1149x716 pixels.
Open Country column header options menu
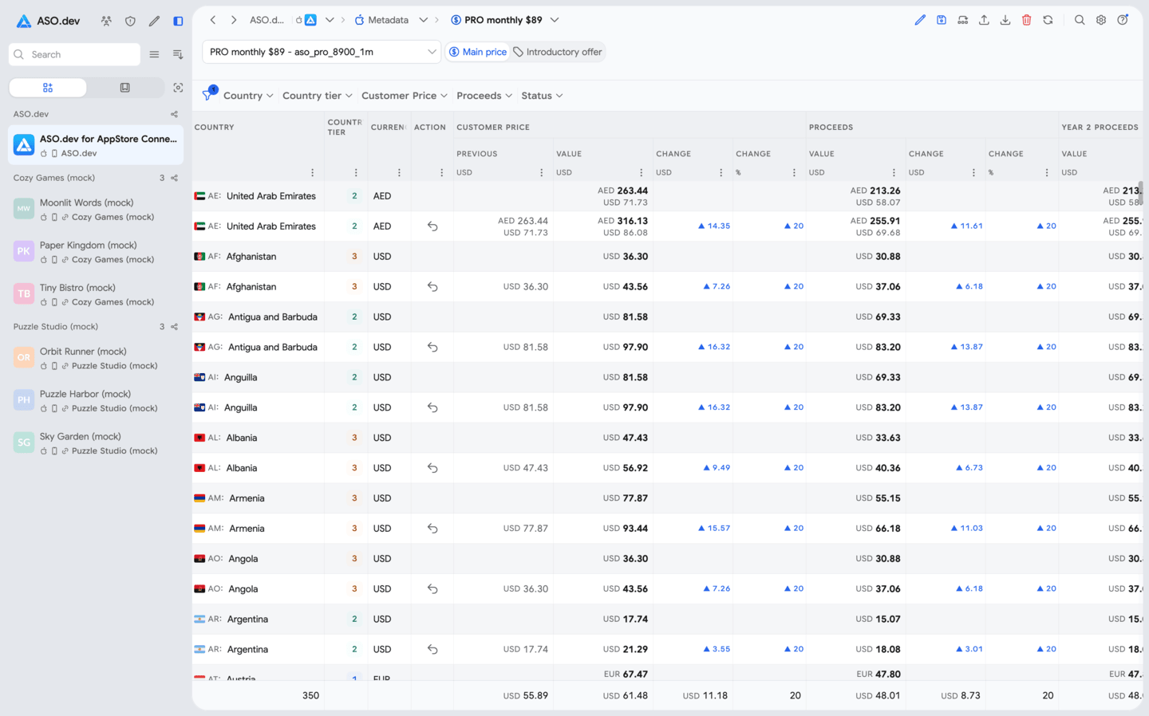coord(312,173)
